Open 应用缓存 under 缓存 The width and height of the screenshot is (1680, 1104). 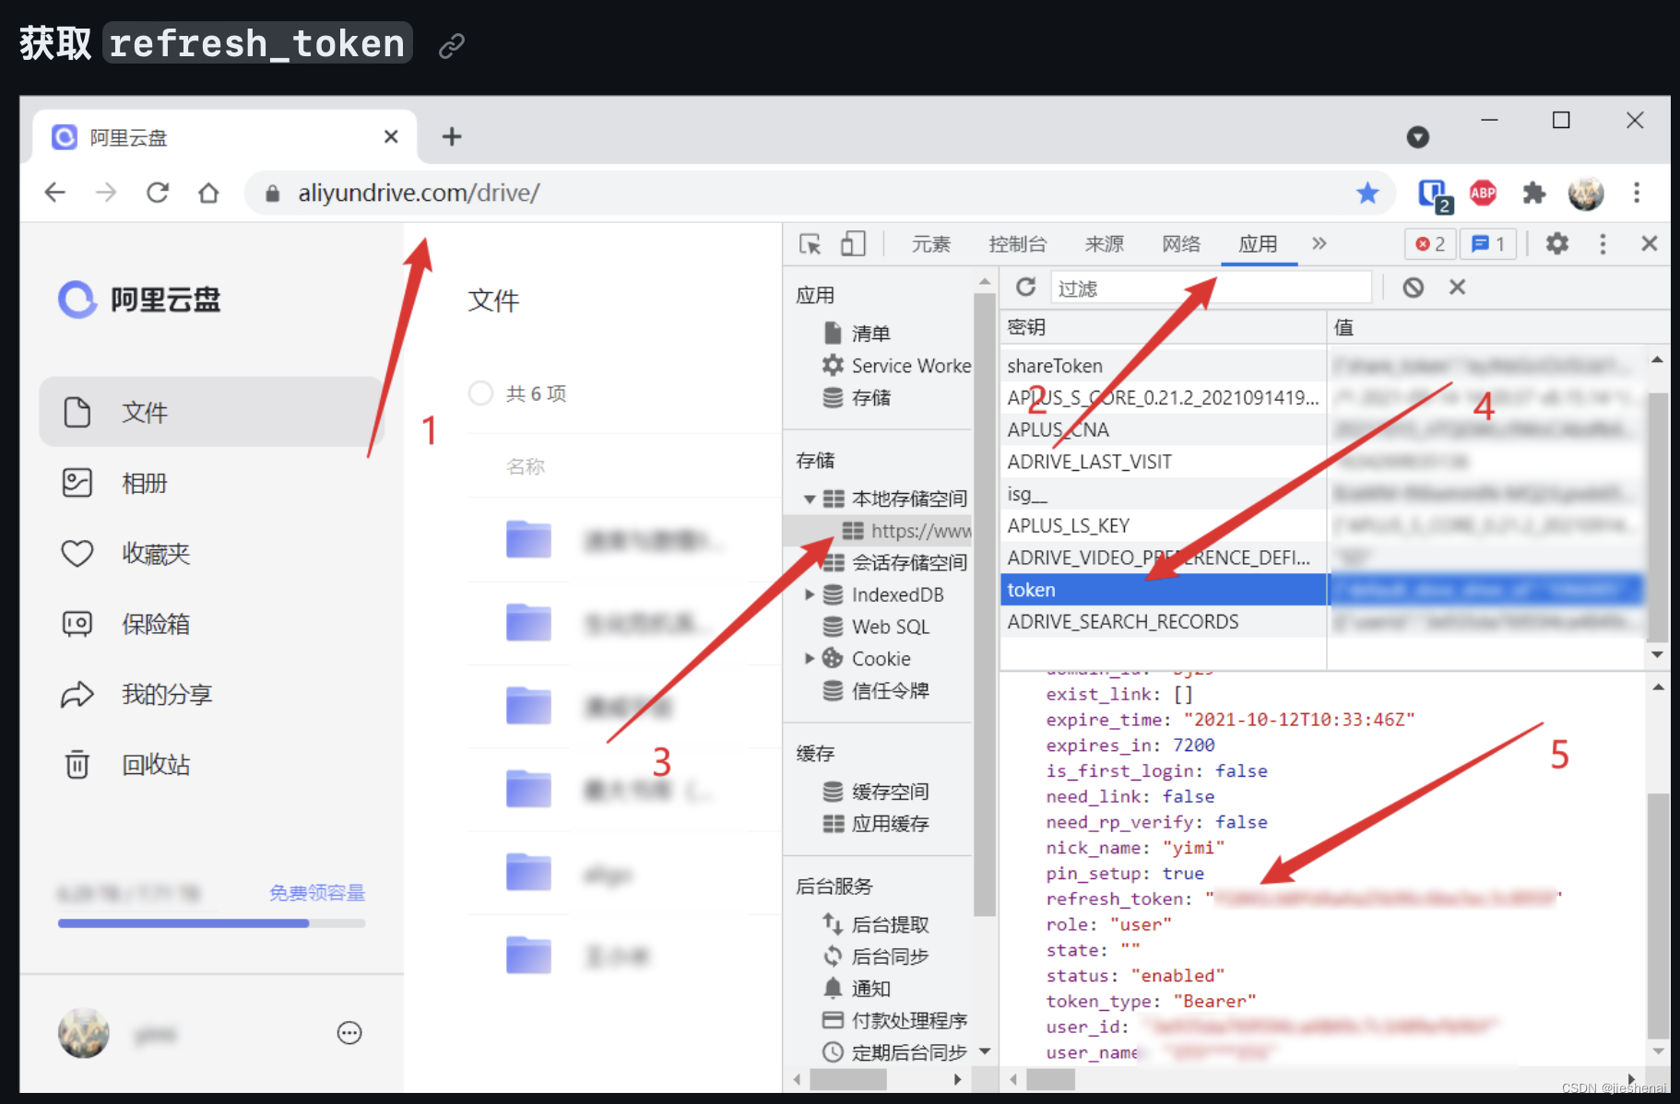[x=876, y=823]
